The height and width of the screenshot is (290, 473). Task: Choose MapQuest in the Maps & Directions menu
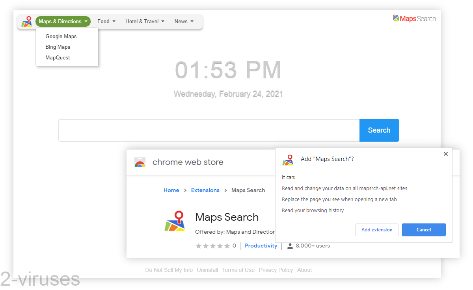coord(58,57)
